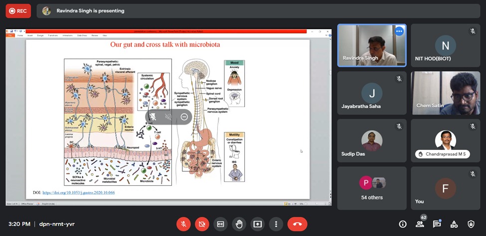Viewport: 486px width, 236px height.
Task: Click muted mic icon on NIT HOD(BIOT) tile
Action: (473, 31)
